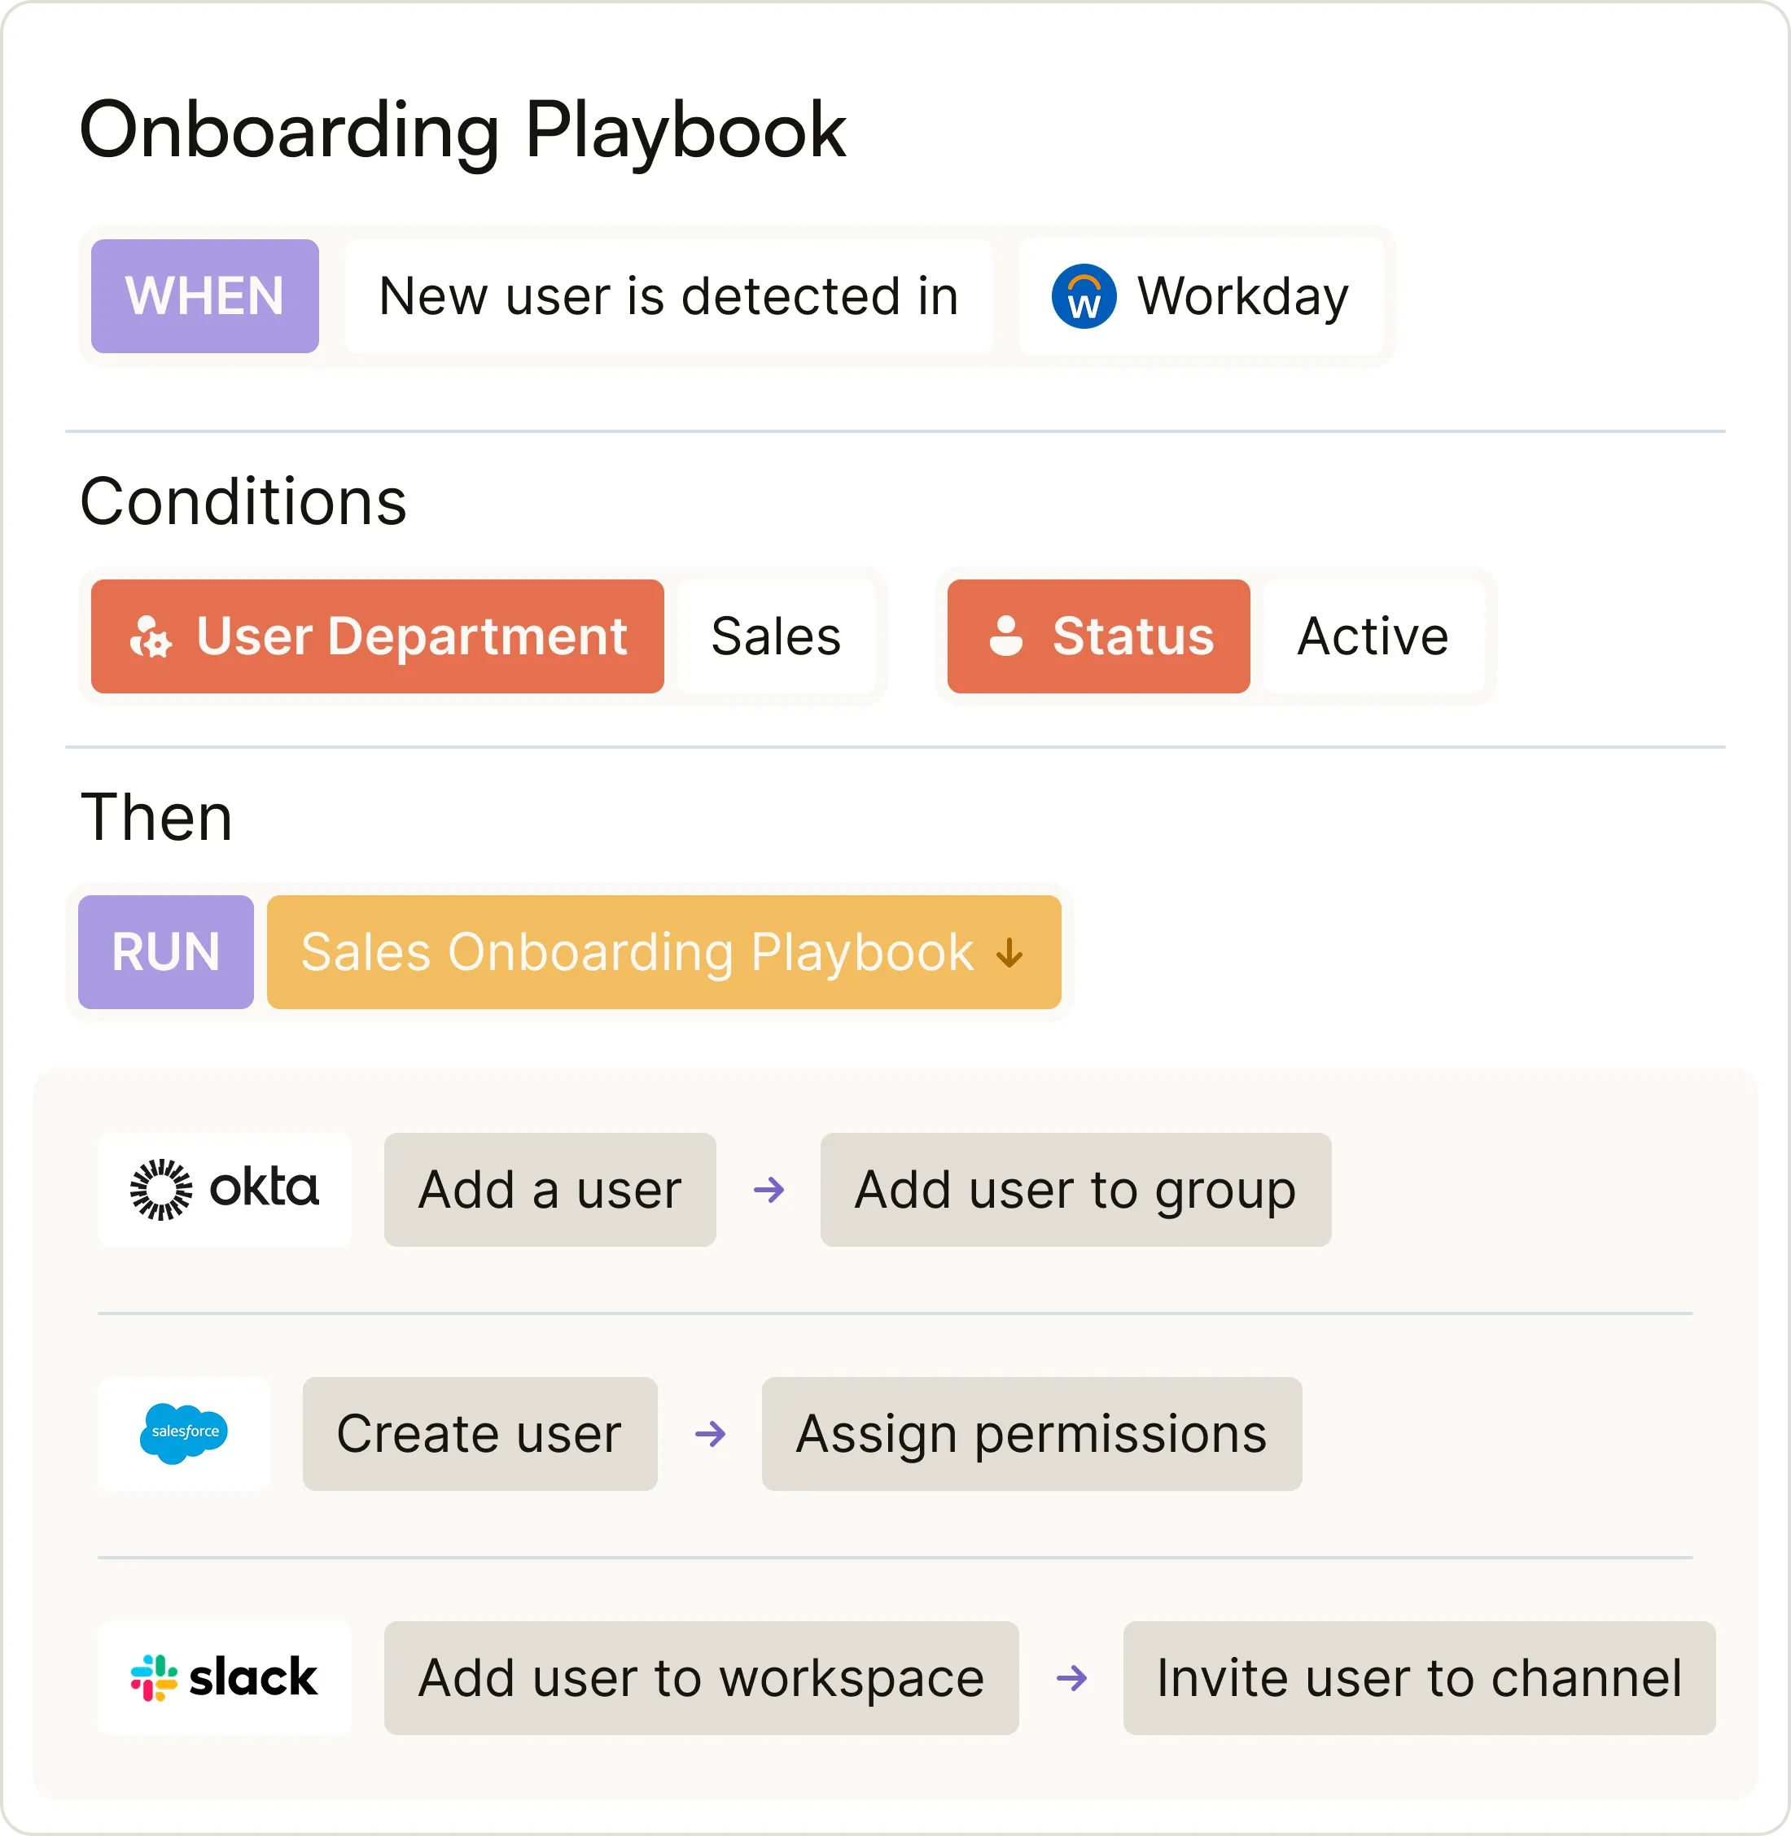Select the Assign permissions step
Image resolution: width=1791 pixels, height=1836 pixels.
tap(1032, 1434)
